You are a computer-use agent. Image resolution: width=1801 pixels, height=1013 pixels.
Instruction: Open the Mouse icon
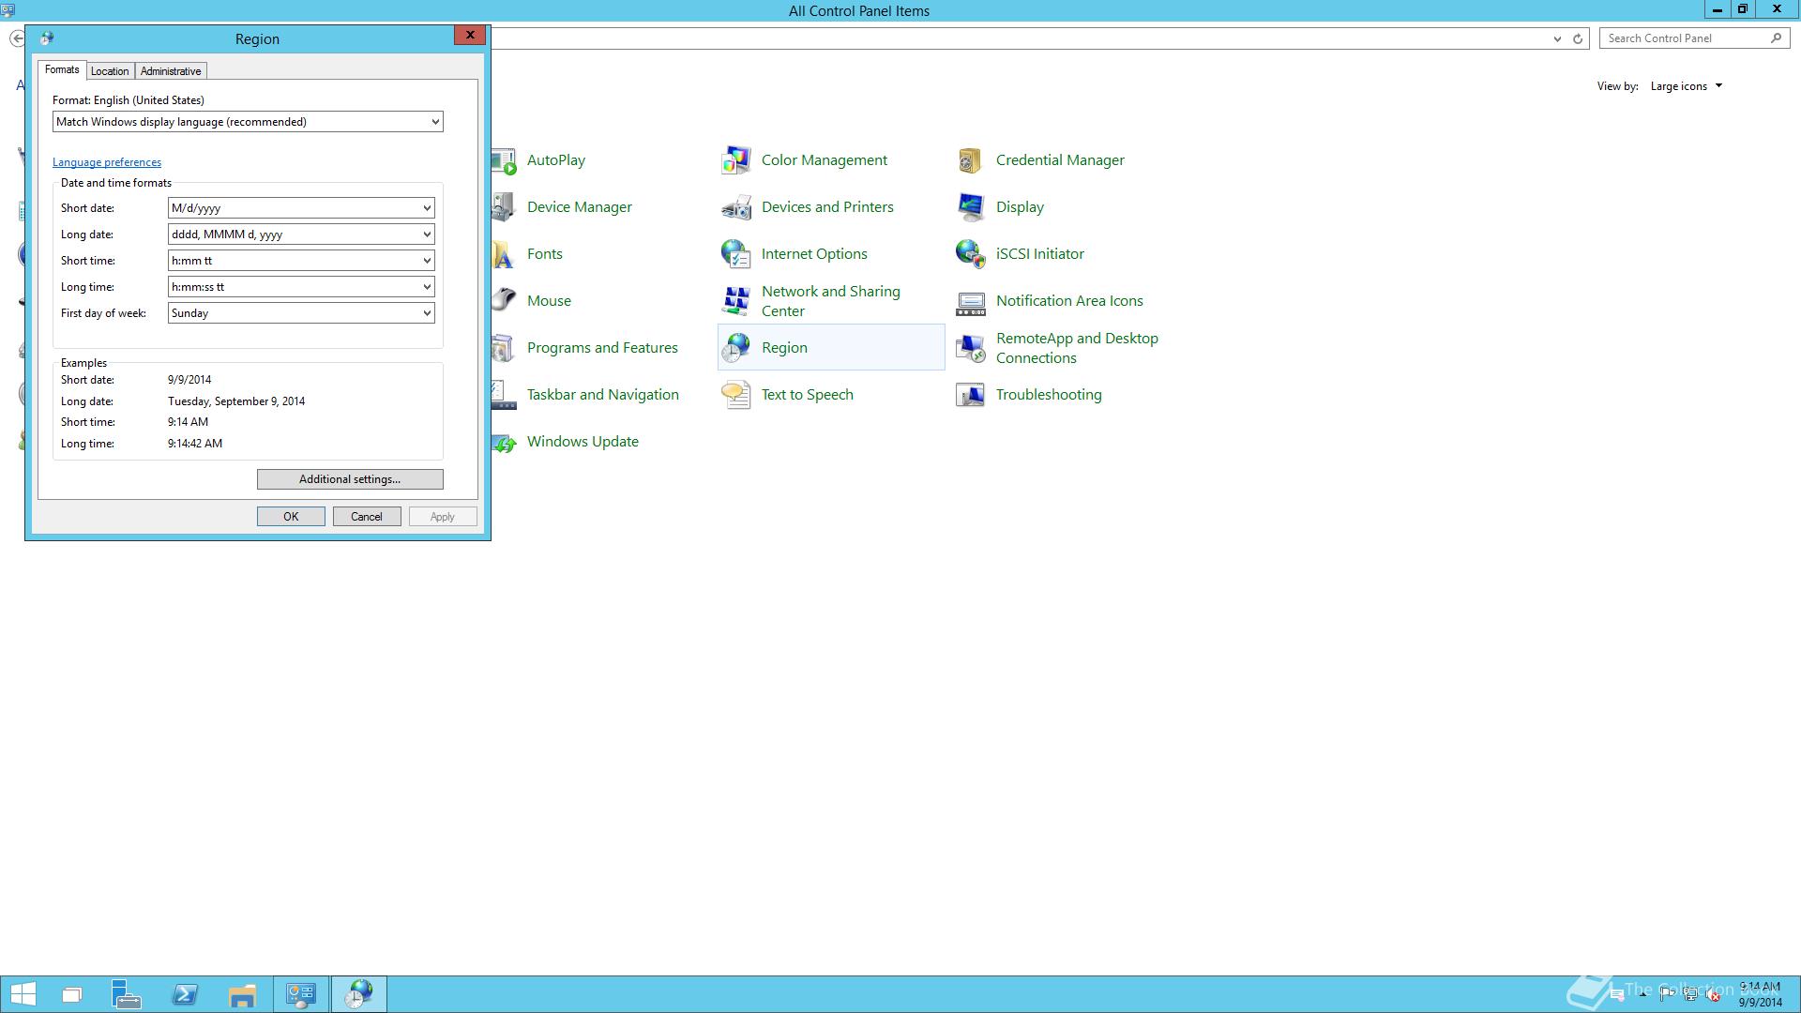pos(505,301)
